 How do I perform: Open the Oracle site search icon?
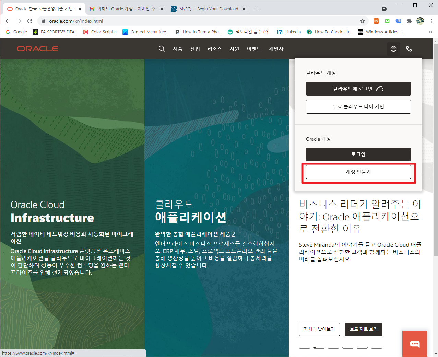(162, 49)
